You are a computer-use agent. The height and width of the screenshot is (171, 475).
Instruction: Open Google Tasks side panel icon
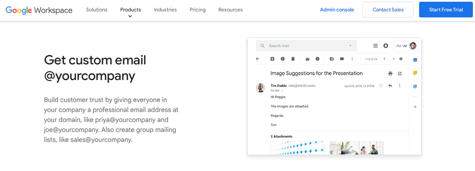(x=415, y=86)
